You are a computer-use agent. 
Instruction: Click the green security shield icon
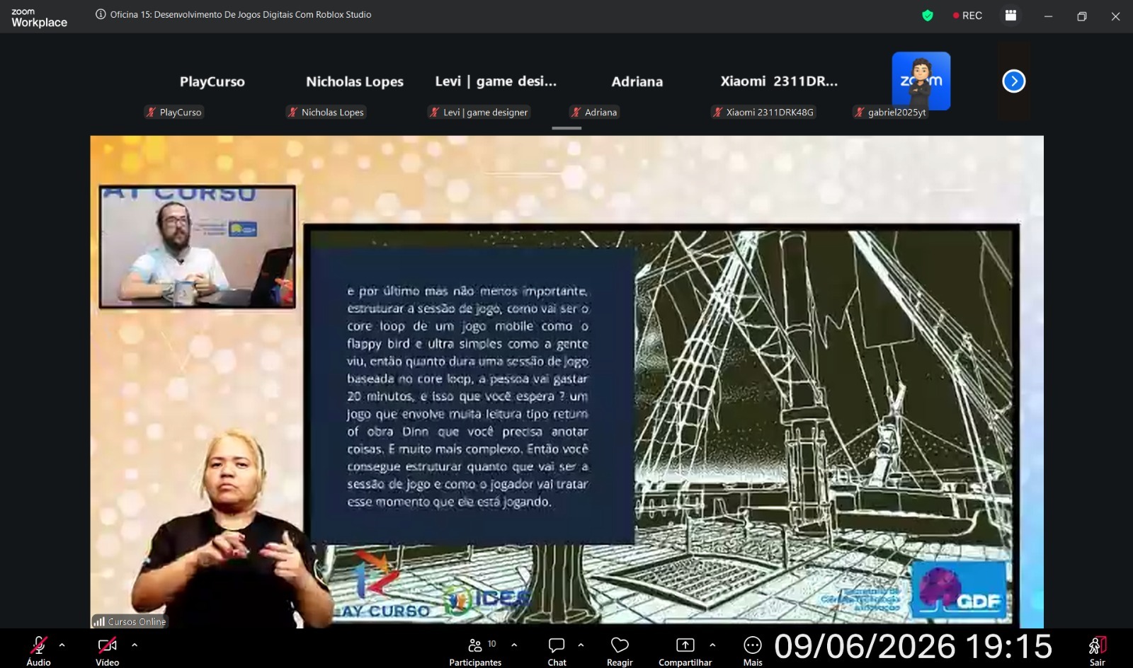click(928, 16)
